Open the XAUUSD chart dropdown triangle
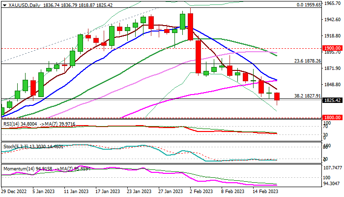344x197 pixels. coord(4,5)
